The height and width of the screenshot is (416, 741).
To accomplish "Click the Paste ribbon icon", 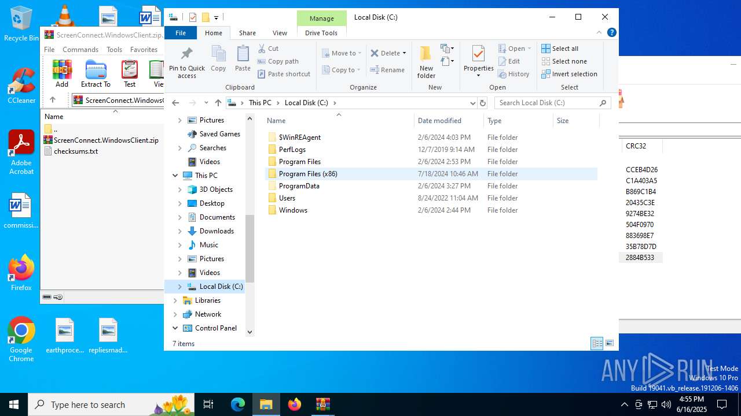I will coord(243,59).
